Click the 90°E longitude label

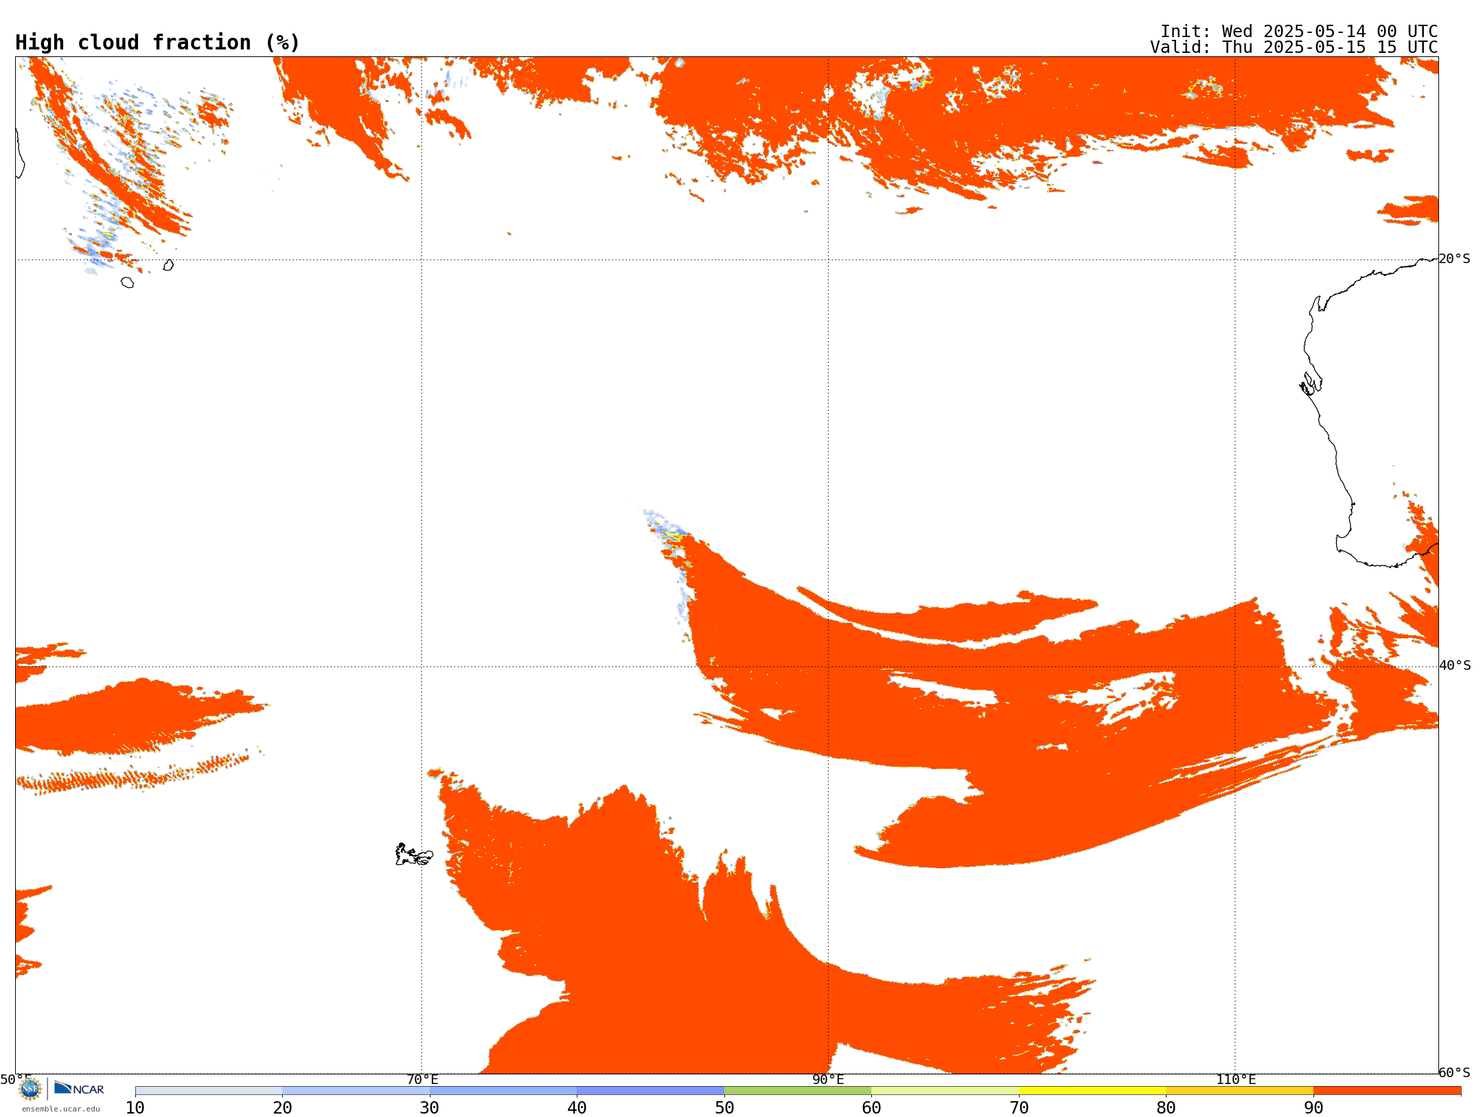(x=829, y=1079)
